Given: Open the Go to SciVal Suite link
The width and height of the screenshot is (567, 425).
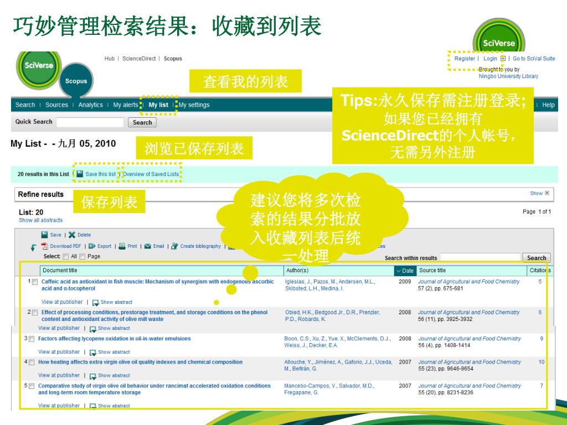Looking at the screenshot, I should point(534,59).
